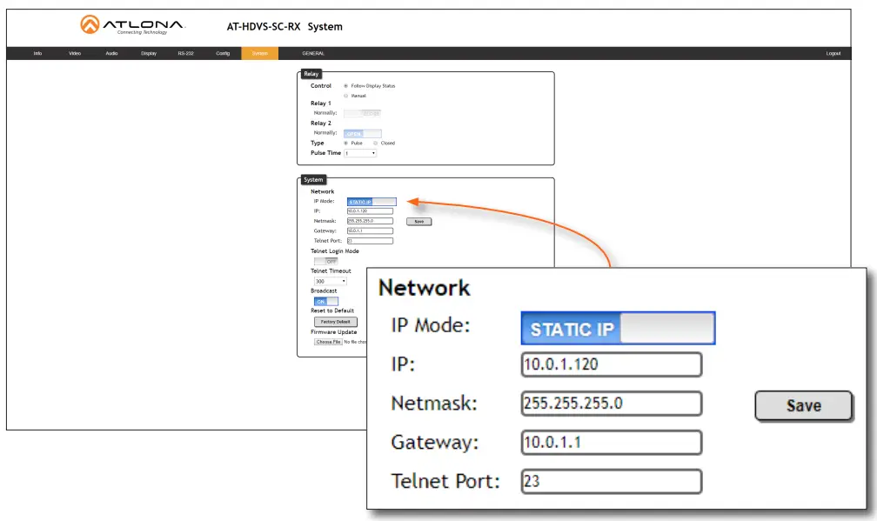Open the Video tab
877x521 pixels.
pyautogui.click(x=75, y=54)
